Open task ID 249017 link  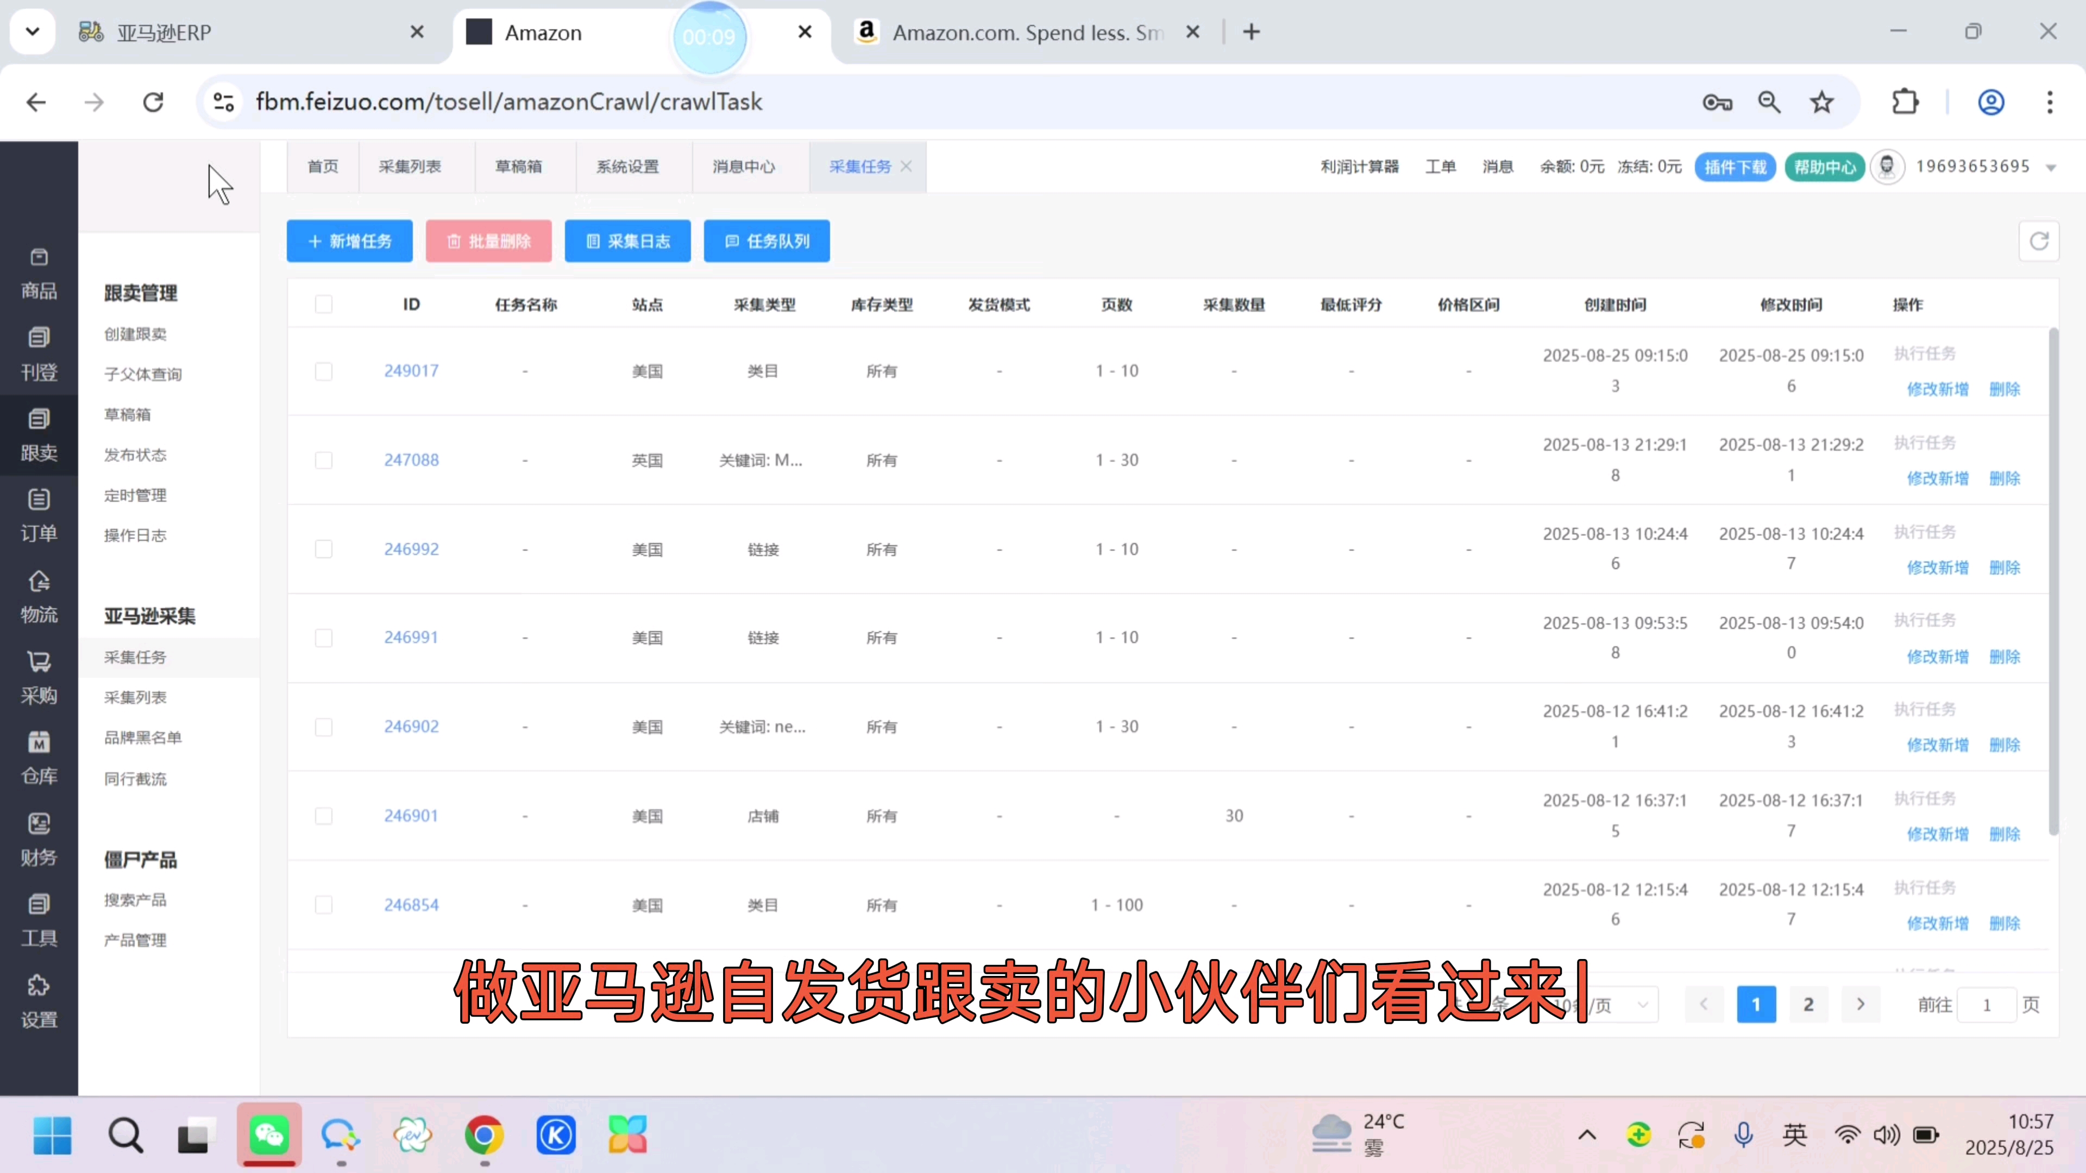[x=411, y=371]
